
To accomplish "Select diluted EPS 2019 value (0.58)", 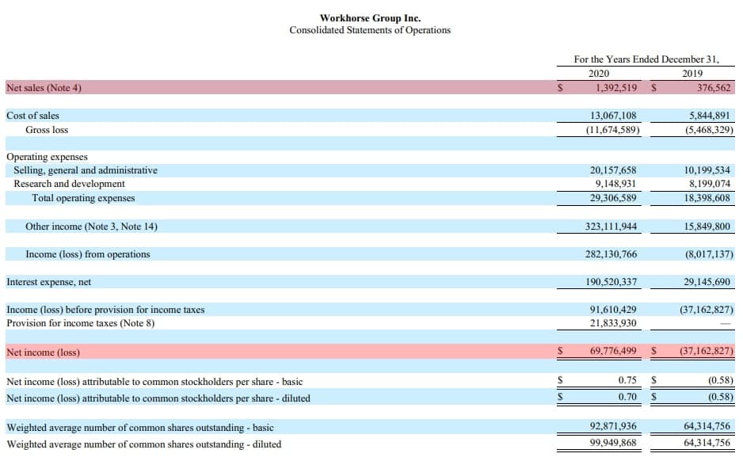I will (x=721, y=397).
